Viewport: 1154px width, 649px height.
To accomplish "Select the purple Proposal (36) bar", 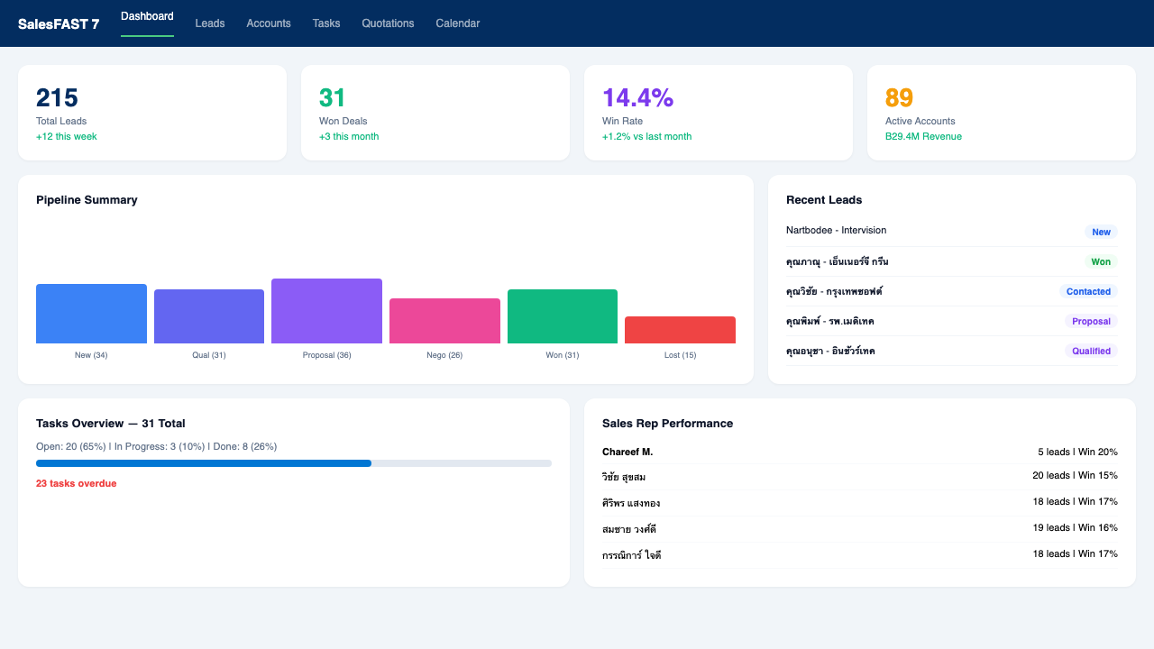I will coord(326,311).
